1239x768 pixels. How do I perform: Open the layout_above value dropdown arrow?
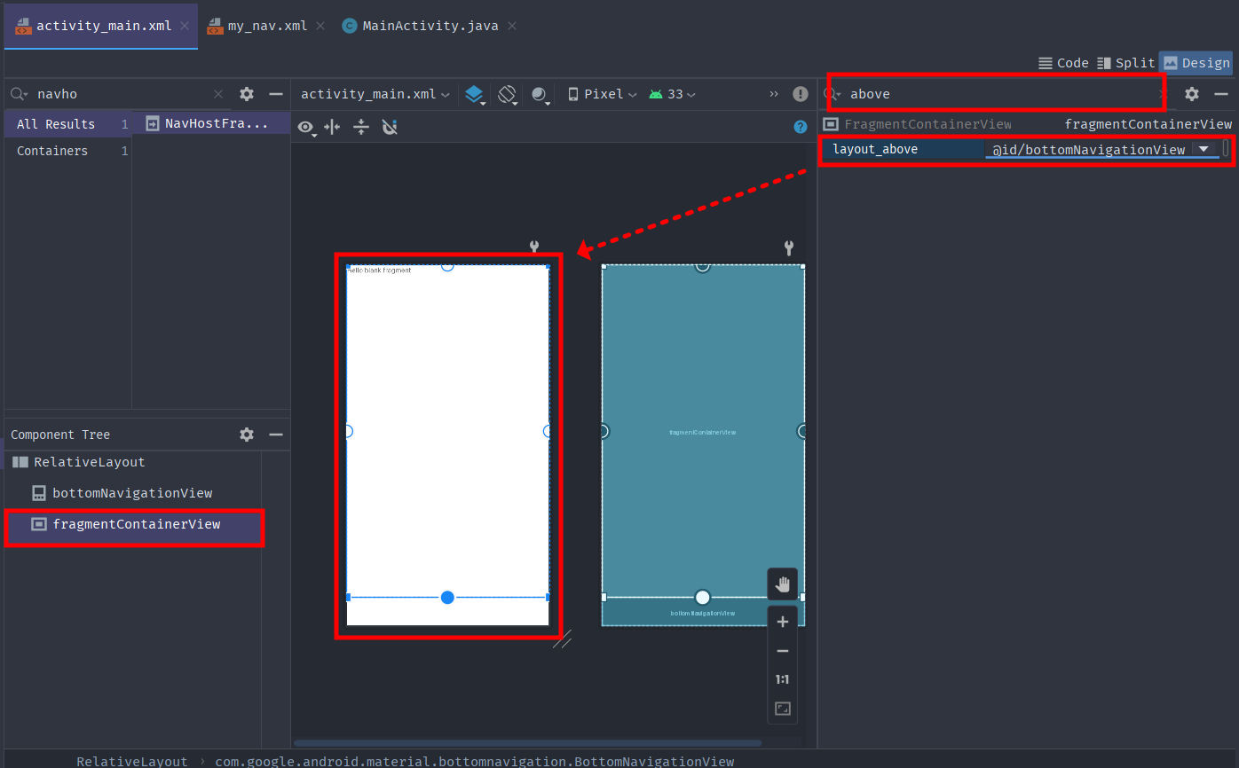click(1204, 149)
